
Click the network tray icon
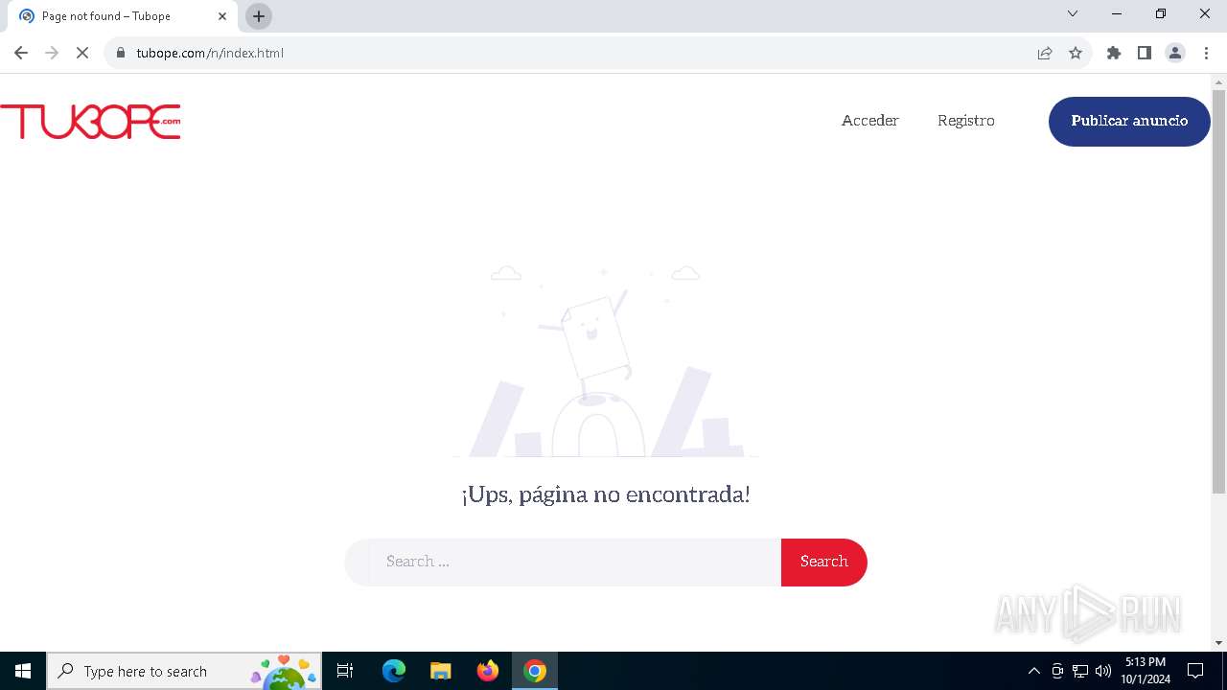1080,671
